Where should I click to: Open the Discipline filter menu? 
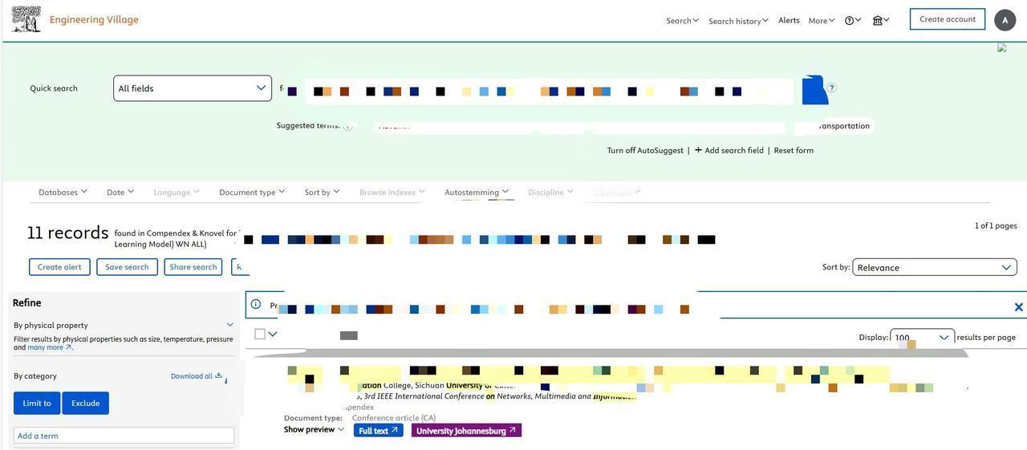coord(550,192)
